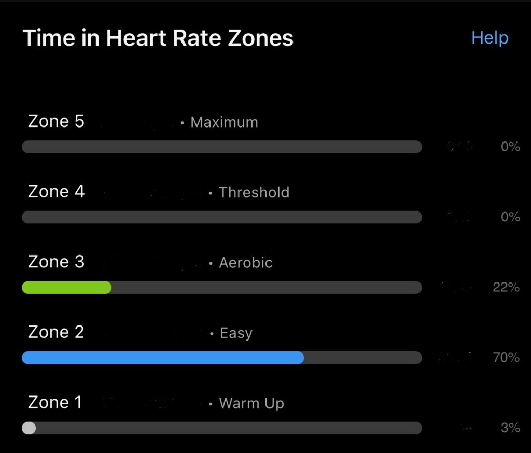Click the empty Zone 4 progress bar
The image size is (531, 453).
click(221, 217)
